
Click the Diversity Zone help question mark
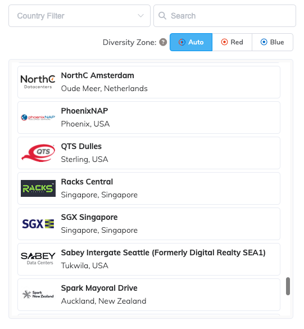click(163, 42)
